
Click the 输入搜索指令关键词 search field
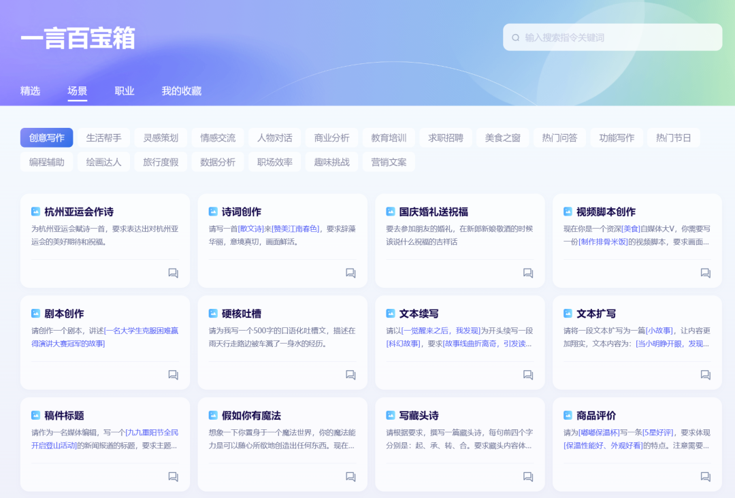[x=612, y=37]
